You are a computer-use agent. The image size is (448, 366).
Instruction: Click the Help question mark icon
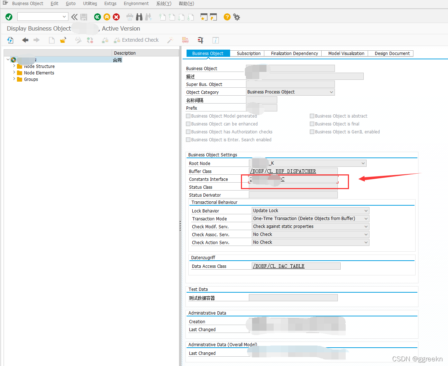pyautogui.click(x=227, y=17)
